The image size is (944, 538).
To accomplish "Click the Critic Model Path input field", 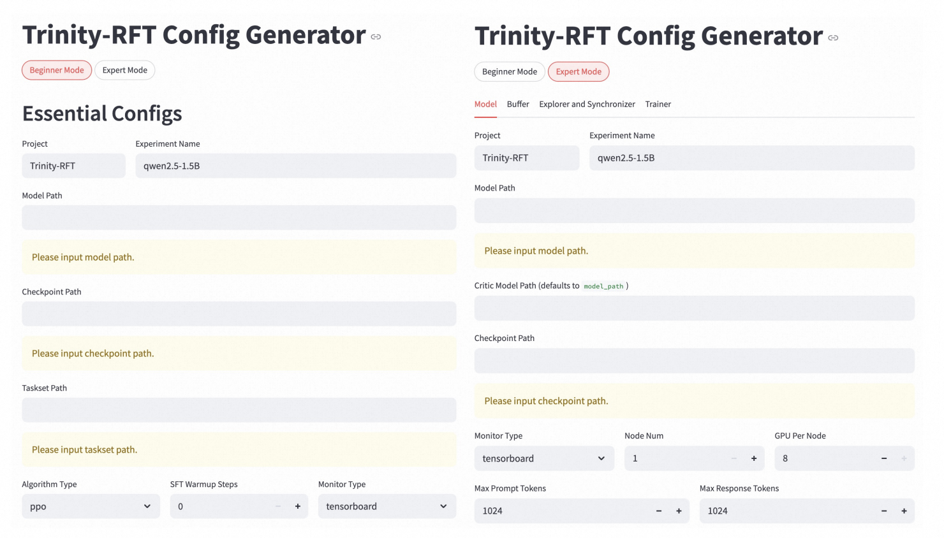I will [x=694, y=309].
